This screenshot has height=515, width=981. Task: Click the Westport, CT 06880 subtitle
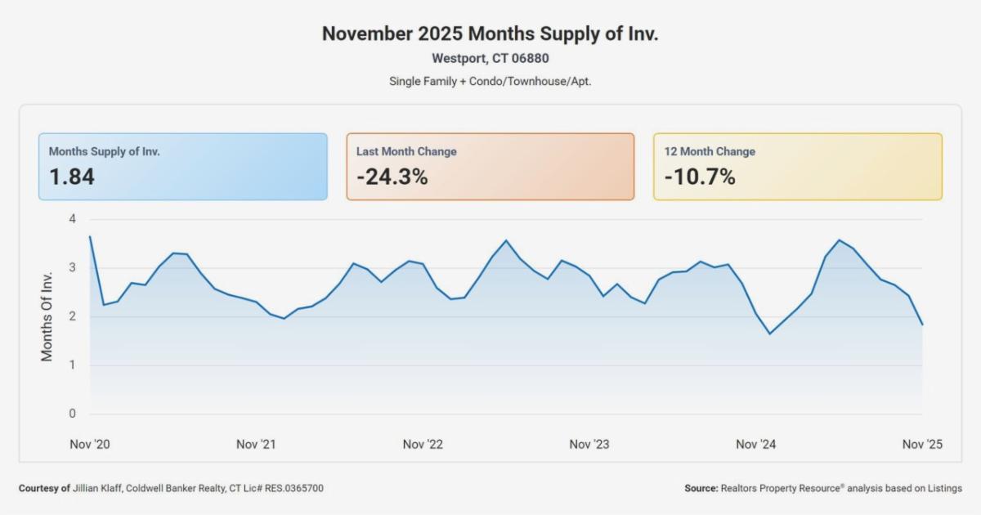click(490, 59)
